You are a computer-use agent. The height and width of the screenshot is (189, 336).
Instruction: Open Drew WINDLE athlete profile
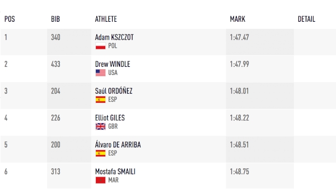tap(113, 64)
